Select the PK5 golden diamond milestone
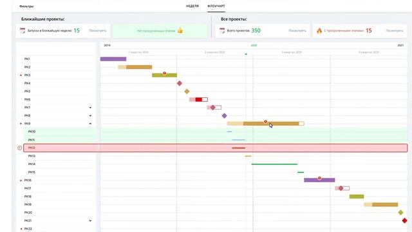Image resolution: width=412 pixels, height=232 pixels. (187, 92)
